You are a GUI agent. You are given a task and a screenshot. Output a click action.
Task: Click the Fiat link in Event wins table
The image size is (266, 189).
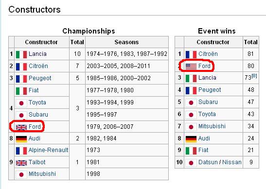tap(203, 150)
